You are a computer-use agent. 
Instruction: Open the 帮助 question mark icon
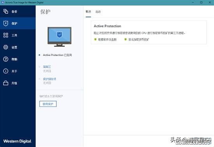[5, 59]
